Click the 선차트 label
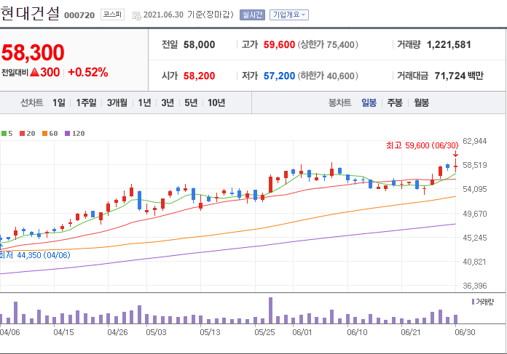Screen dimensions: 507x354 pos(32,102)
